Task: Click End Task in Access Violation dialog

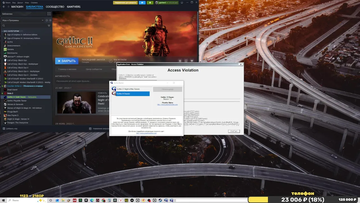Action: tap(234, 131)
